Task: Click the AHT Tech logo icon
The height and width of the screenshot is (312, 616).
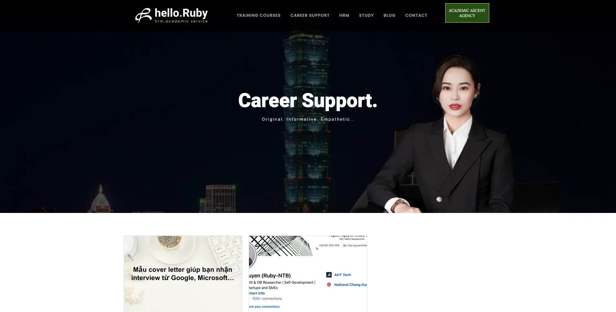Action: [x=329, y=275]
